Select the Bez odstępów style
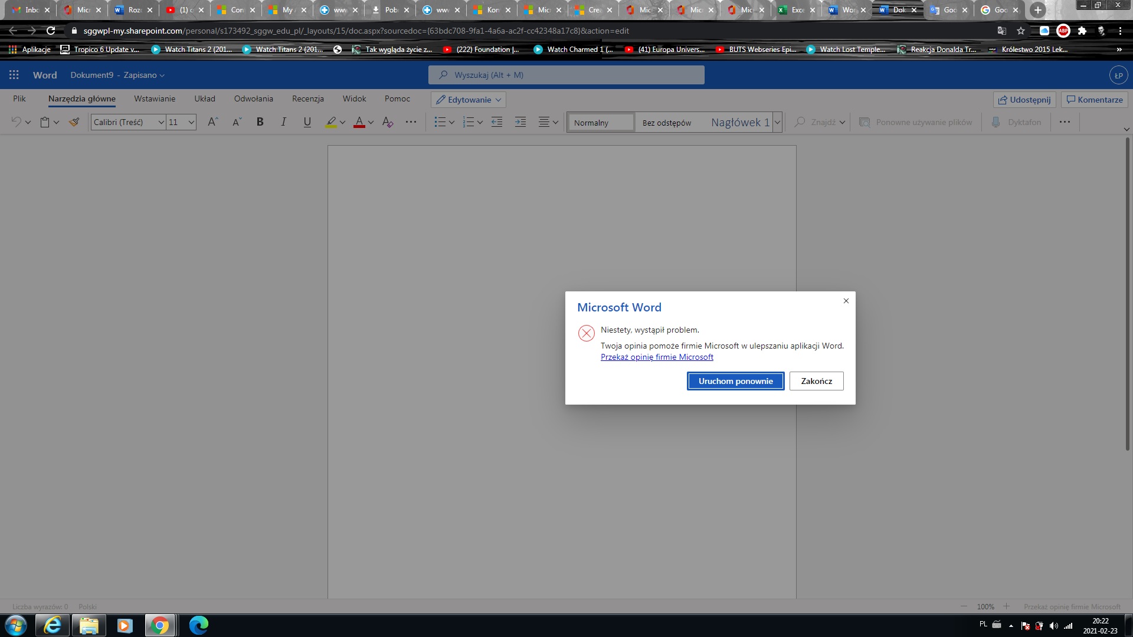The height and width of the screenshot is (637, 1133). pyautogui.click(x=667, y=123)
